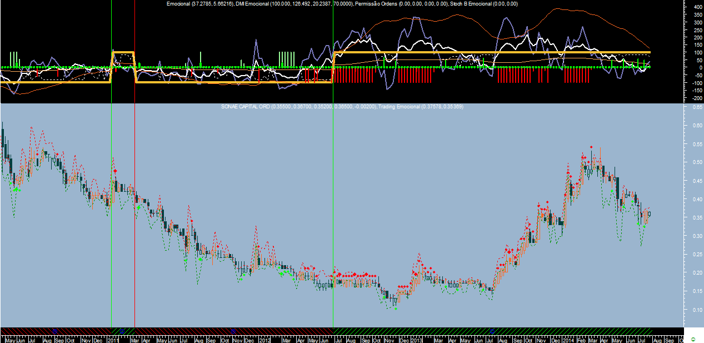Click blue circle marker near Sep 2010

click(x=55, y=330)
